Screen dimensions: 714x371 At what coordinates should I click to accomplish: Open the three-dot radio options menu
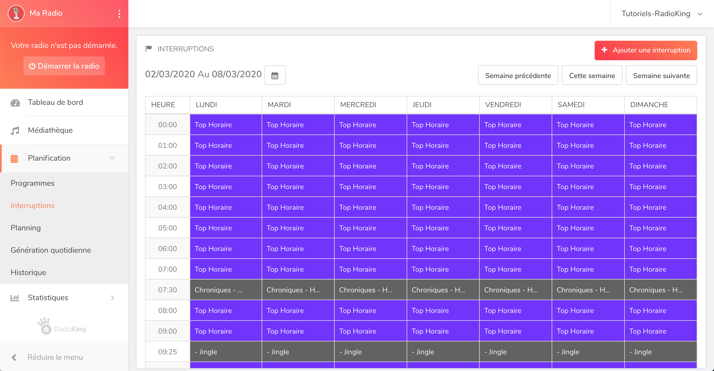point(119,14)
